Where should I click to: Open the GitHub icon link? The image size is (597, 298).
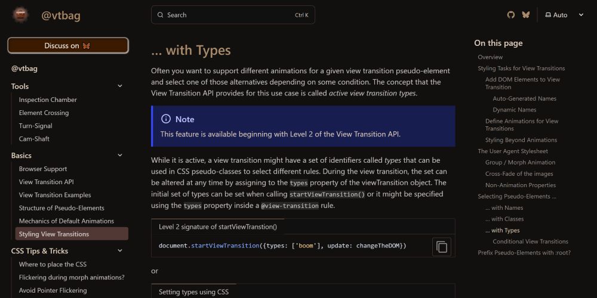(x=511, y=15)
